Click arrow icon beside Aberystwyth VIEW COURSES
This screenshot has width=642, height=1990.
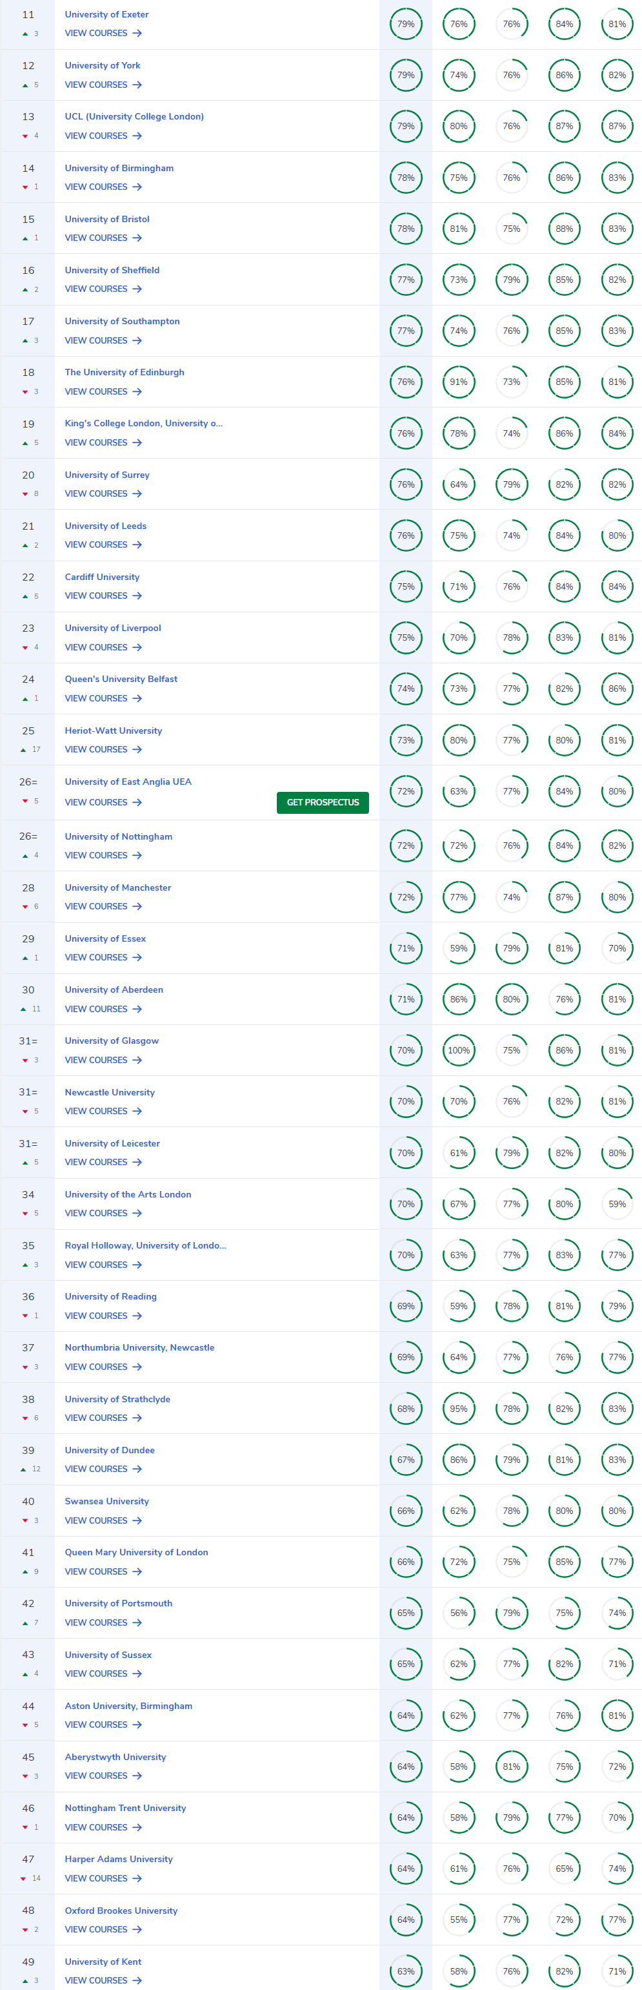coord(137,1776)
